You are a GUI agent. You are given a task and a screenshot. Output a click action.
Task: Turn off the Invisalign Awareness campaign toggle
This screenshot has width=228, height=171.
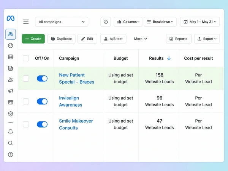pyautogui.click(x=42, y=101)
